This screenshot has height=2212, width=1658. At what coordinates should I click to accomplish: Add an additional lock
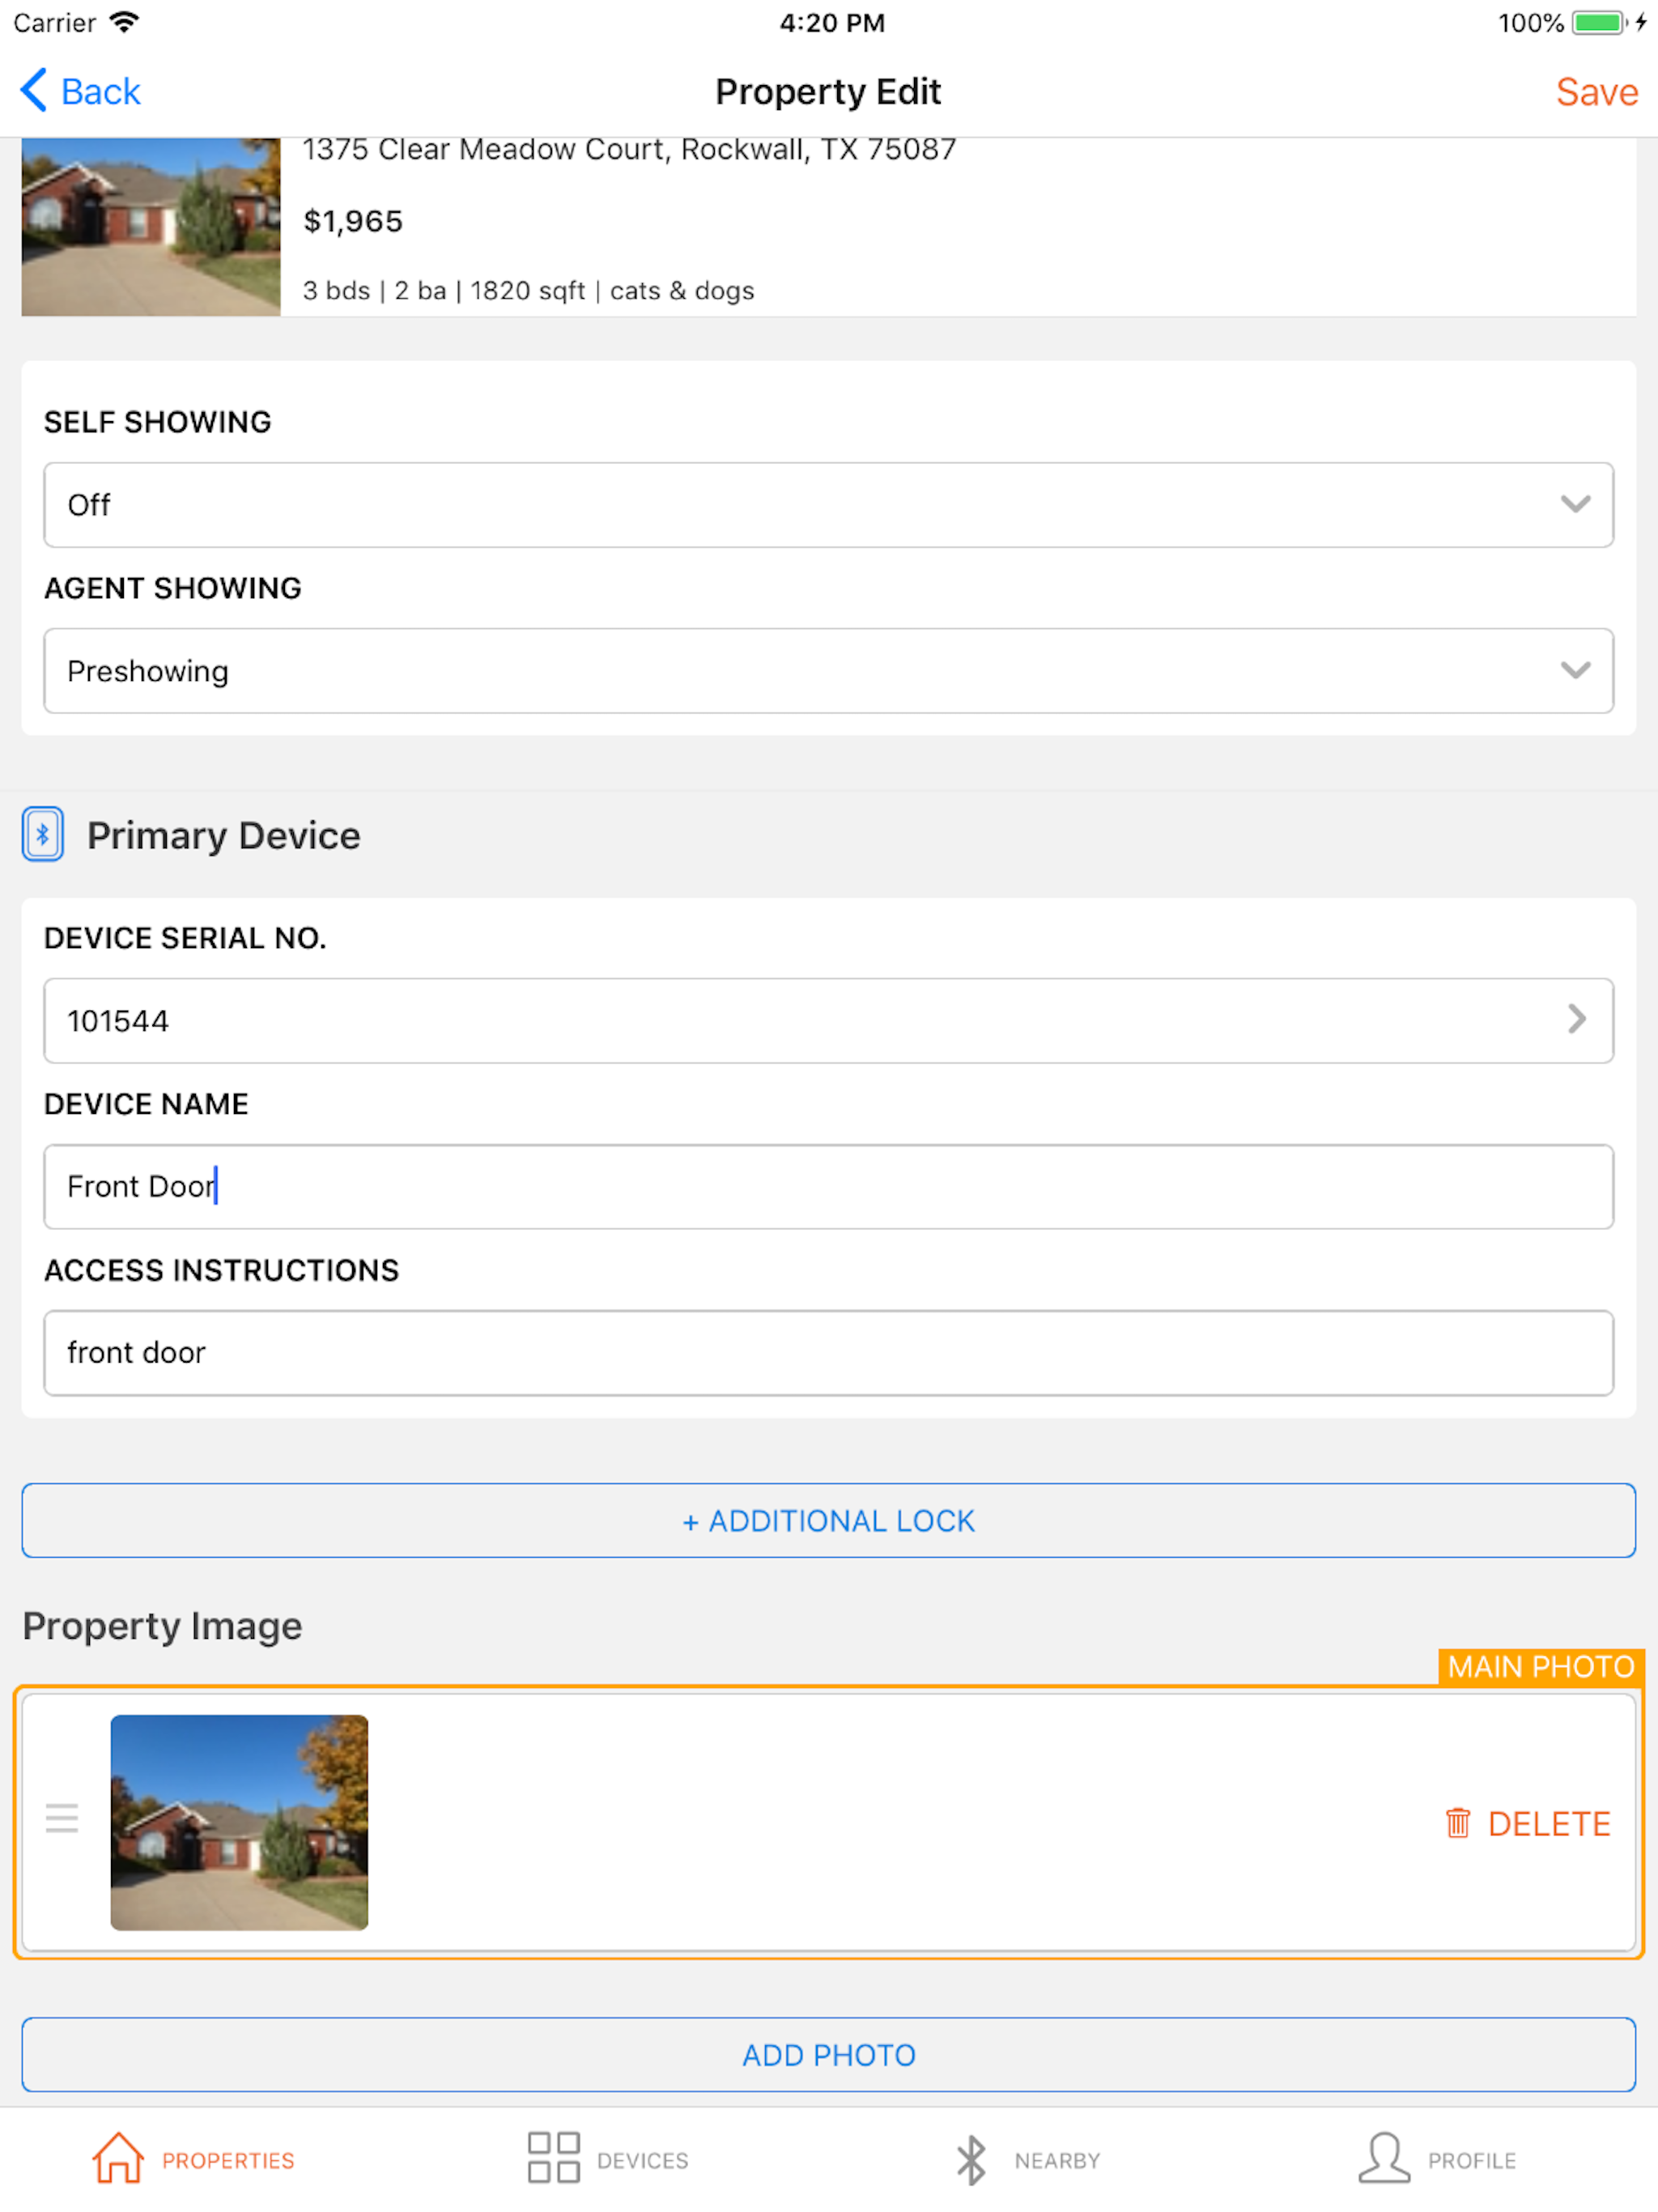point(828,1521)
